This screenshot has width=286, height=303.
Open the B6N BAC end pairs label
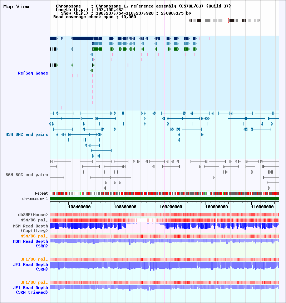(27, 175)
